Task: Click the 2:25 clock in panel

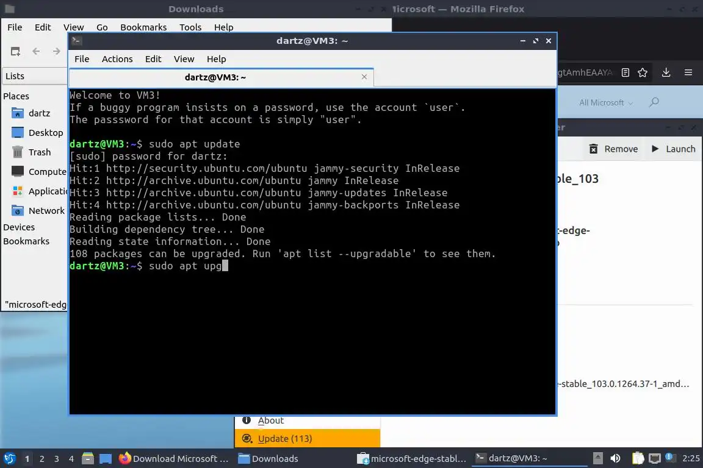Action: [690, 458]
